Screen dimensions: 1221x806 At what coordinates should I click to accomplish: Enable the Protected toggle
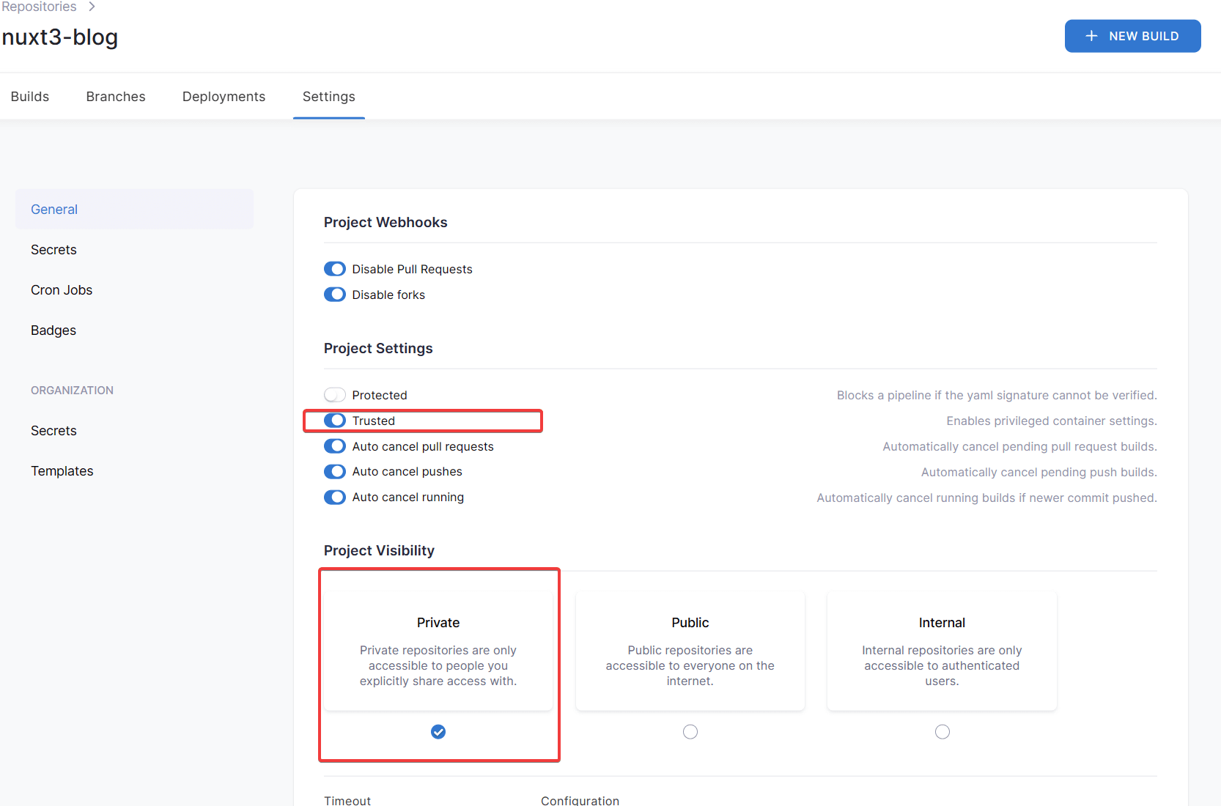tap(335, 395)
